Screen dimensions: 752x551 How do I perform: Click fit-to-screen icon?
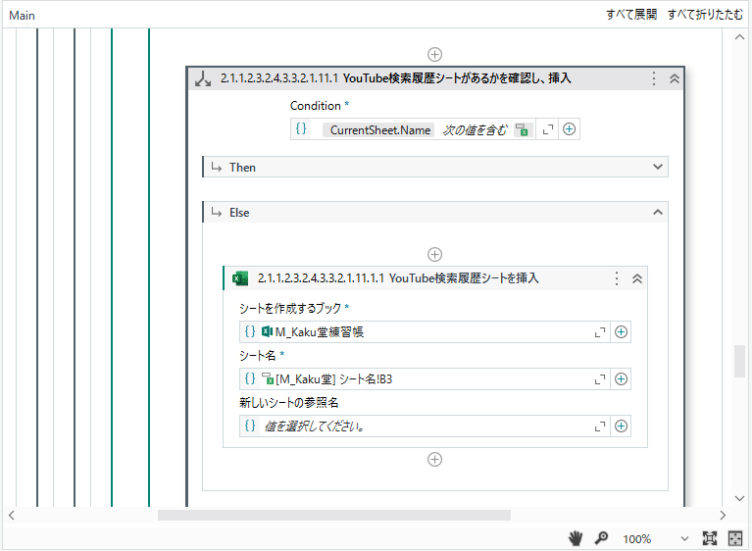710,538
